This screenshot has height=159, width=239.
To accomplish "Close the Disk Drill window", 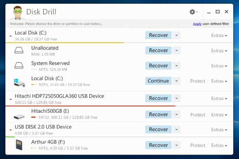I will tap(227, 11).
